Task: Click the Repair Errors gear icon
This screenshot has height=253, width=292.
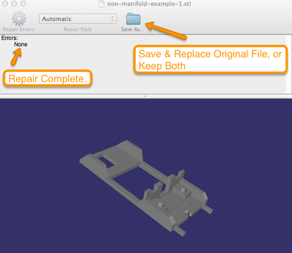Action: (18, 19)
